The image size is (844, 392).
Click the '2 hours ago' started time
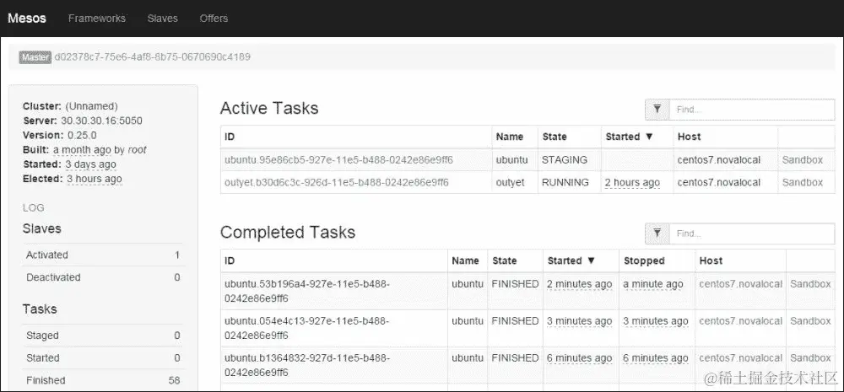tap(632, 183)
